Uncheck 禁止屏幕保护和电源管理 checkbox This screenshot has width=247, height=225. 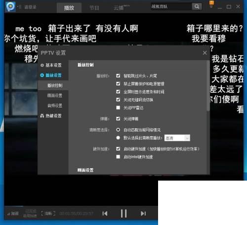[x=118, y=84]
